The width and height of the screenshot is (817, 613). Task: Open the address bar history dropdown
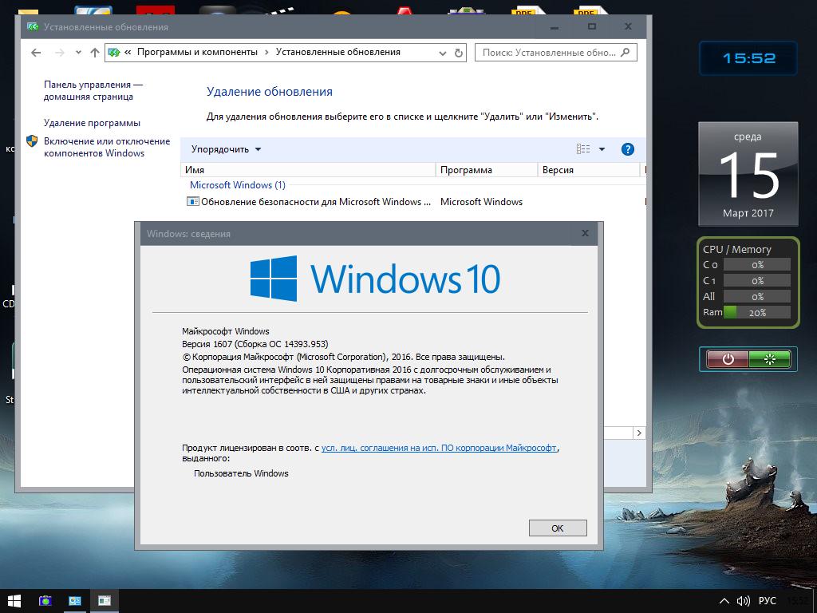click(x=443, y=53)
